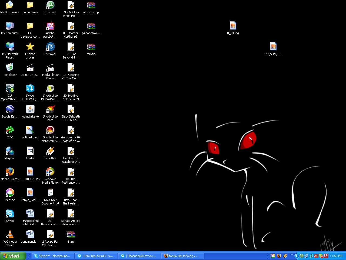This screenshot has width=346, height=260.
Task: Open the Recycle Bin
Action: (x=10, y=68)
